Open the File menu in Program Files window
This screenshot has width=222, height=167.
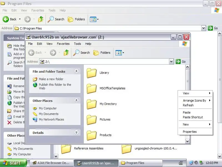[x=5, y=10]
